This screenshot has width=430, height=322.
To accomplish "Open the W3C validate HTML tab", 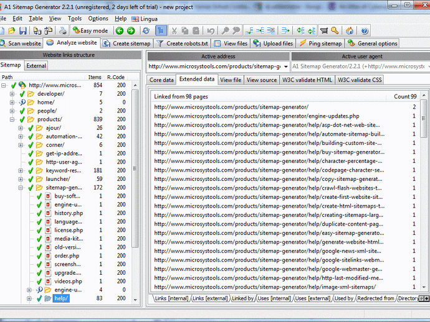I will pyautogui.click(x=307, y=80).
